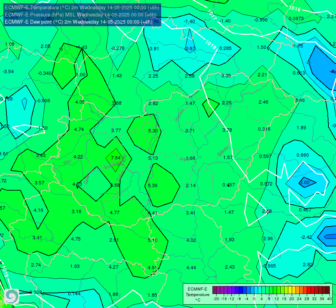Image resolution: width=336 pixels, height=308 pixels.
Task: Click the 0.660 temperature value
Action: (x=303, y=155)
